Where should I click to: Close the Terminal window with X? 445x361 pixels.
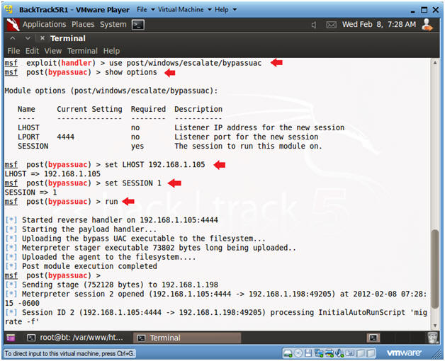coord(43,38)
